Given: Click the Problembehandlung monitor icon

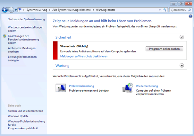Looking at the screenshot, I should click(61, 88).
